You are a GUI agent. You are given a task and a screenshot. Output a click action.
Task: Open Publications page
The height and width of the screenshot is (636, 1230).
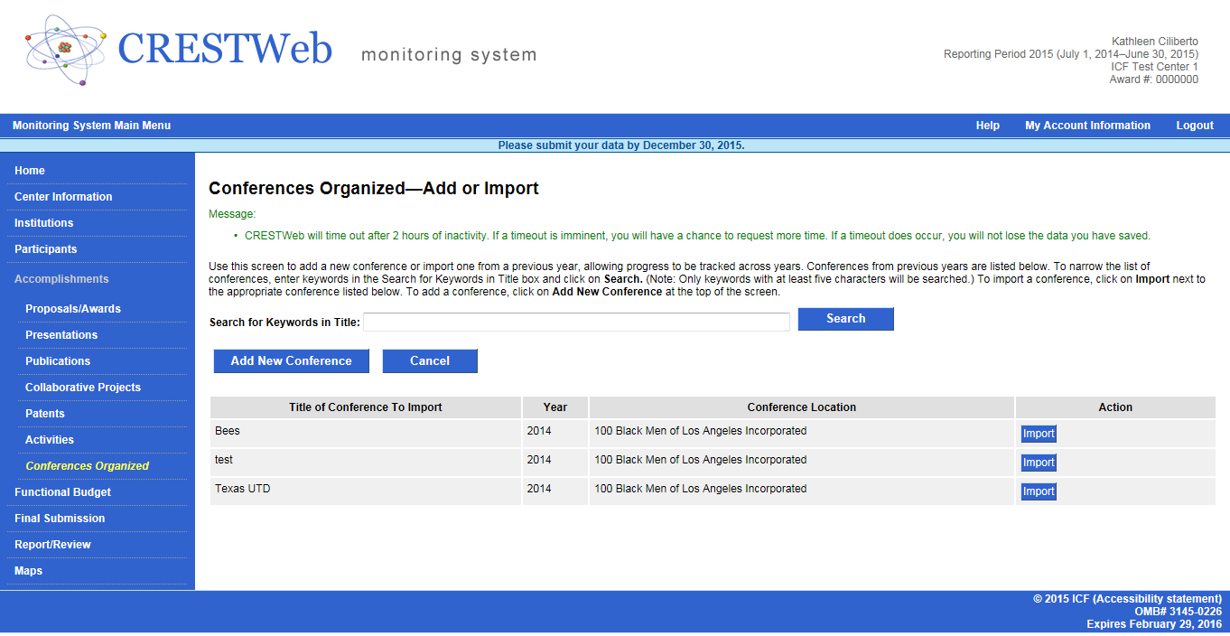coord(58,361)
